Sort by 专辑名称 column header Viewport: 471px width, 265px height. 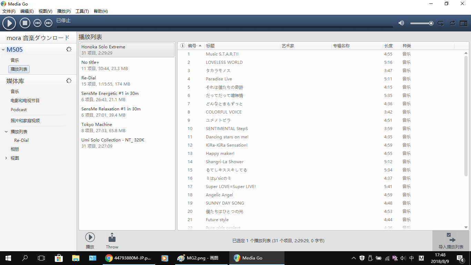(x=357, y=46)
